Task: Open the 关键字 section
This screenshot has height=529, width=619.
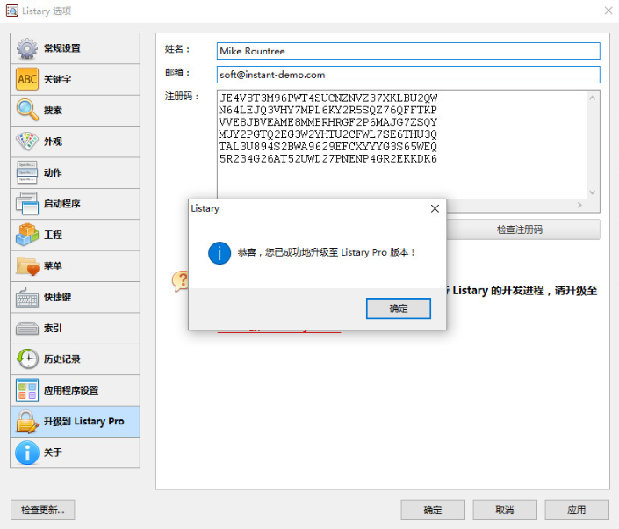Action: coord(75,79)
